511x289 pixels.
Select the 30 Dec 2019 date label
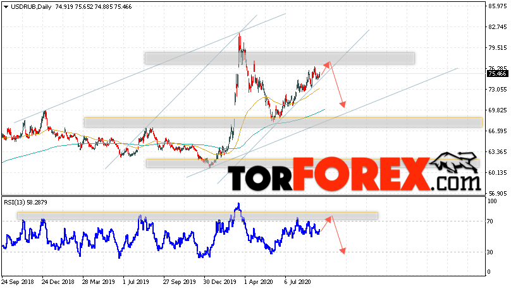click(220, 282)
